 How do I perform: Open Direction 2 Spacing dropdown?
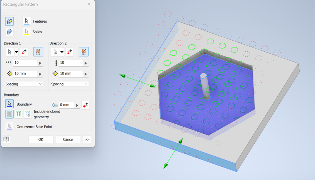(x=70, y=84)
